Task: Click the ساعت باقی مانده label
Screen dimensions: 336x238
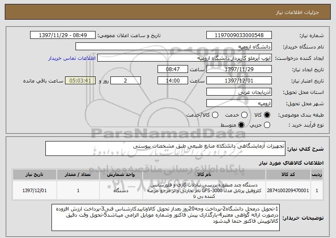Action: (43, 81)
